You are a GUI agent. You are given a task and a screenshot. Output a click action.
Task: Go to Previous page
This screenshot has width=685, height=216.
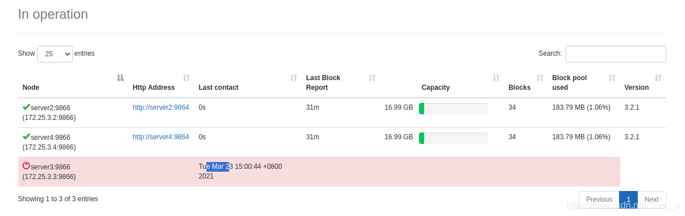pos(599,200)
